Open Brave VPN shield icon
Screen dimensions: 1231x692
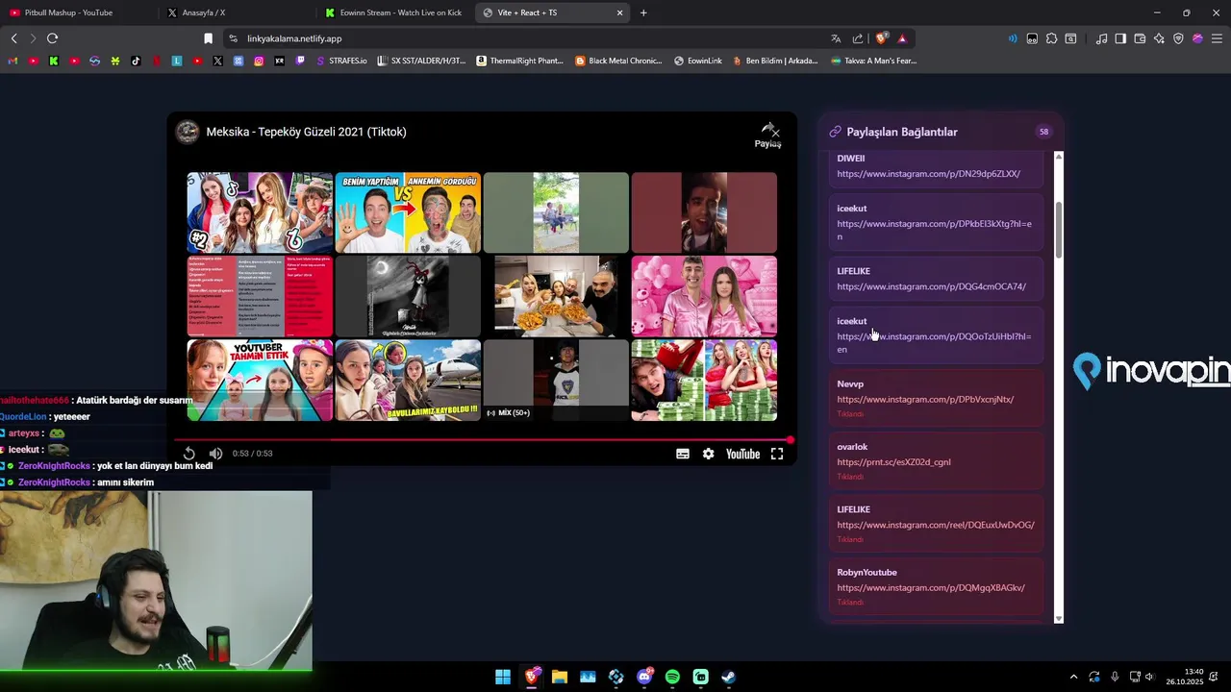1178,38
